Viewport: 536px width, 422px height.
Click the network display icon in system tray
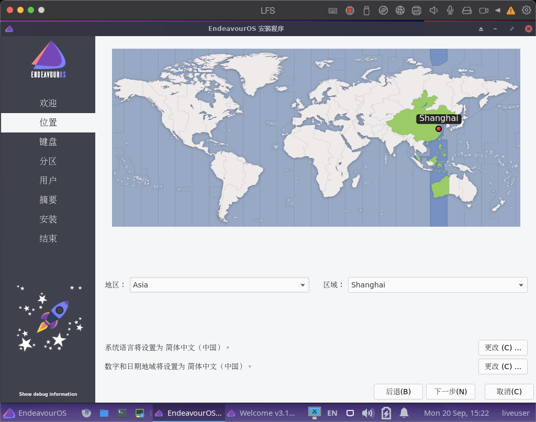pyautogui.click(x=315, y=413)
